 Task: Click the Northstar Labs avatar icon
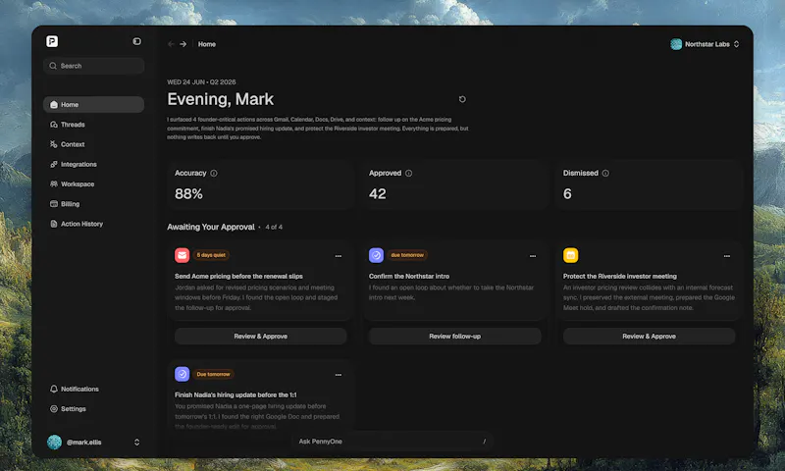tap(676, 44)
